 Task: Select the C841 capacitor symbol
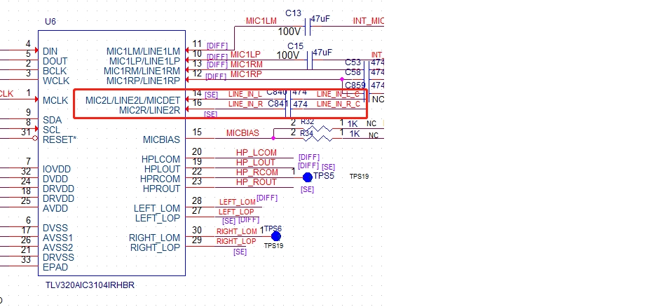[289, 109]
